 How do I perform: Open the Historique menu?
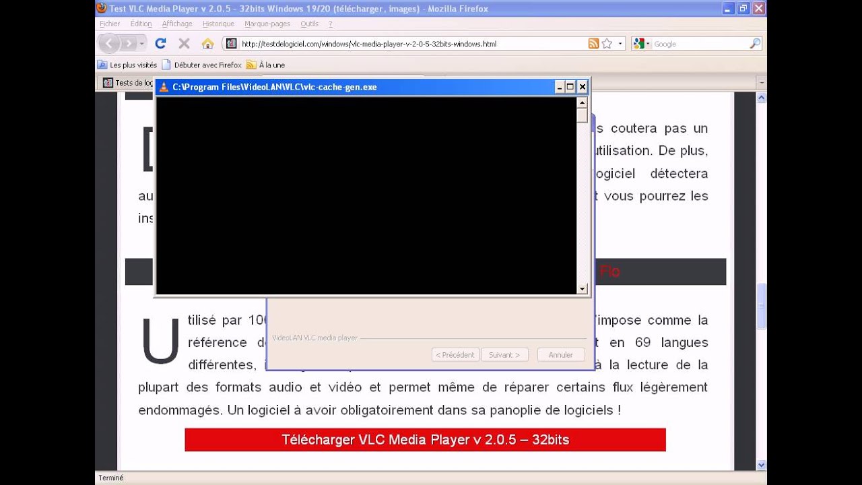[x=218, y=24]
